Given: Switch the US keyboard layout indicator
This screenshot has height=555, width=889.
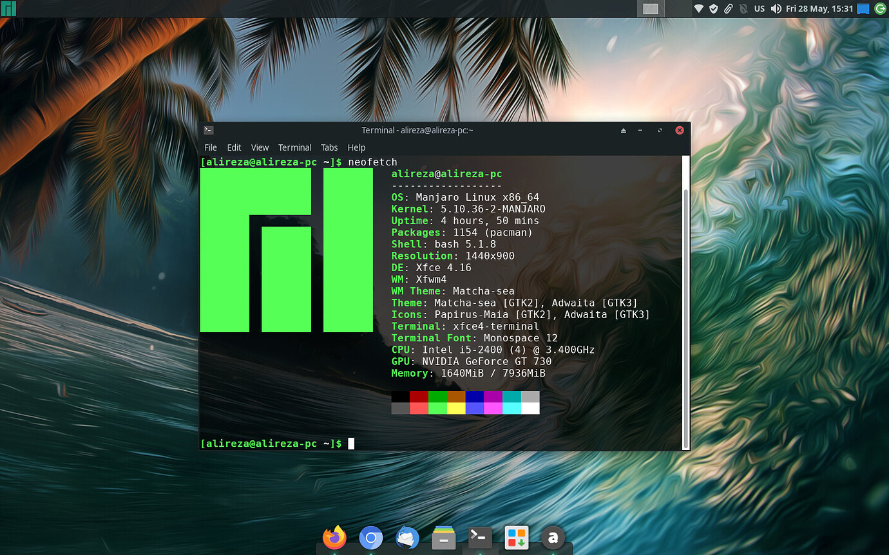Looking at the screenshot, I should pos(760,8).
